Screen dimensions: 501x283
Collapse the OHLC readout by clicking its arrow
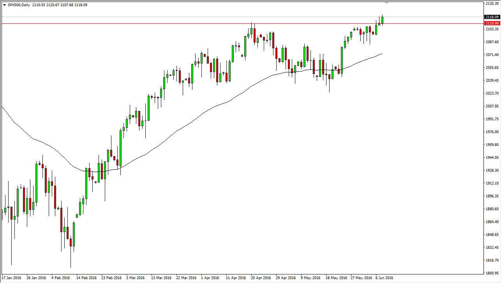click(4, 5)
